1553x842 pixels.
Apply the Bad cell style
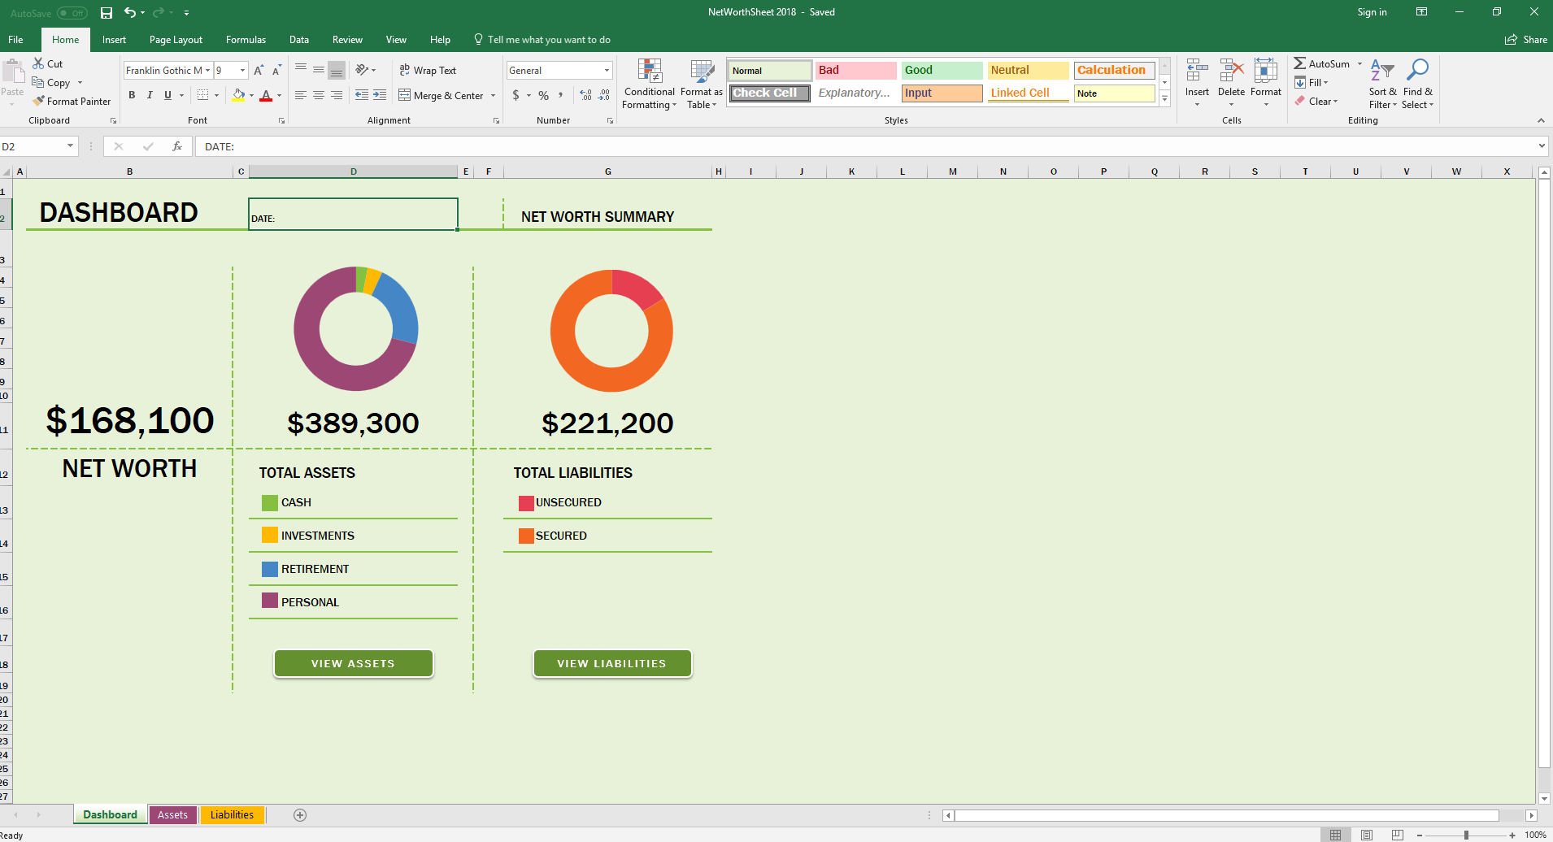pyautogui.click(x=855, y=71)
